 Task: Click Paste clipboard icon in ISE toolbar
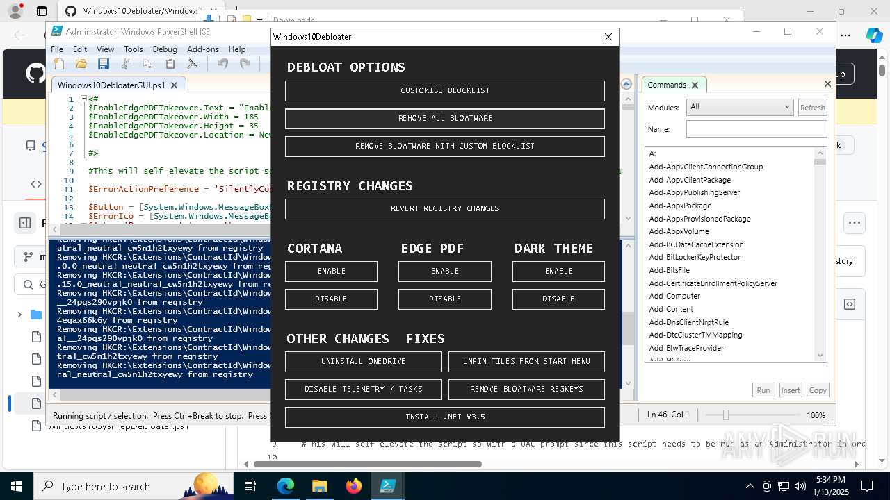pyautogui.click(x=170, y=64)
